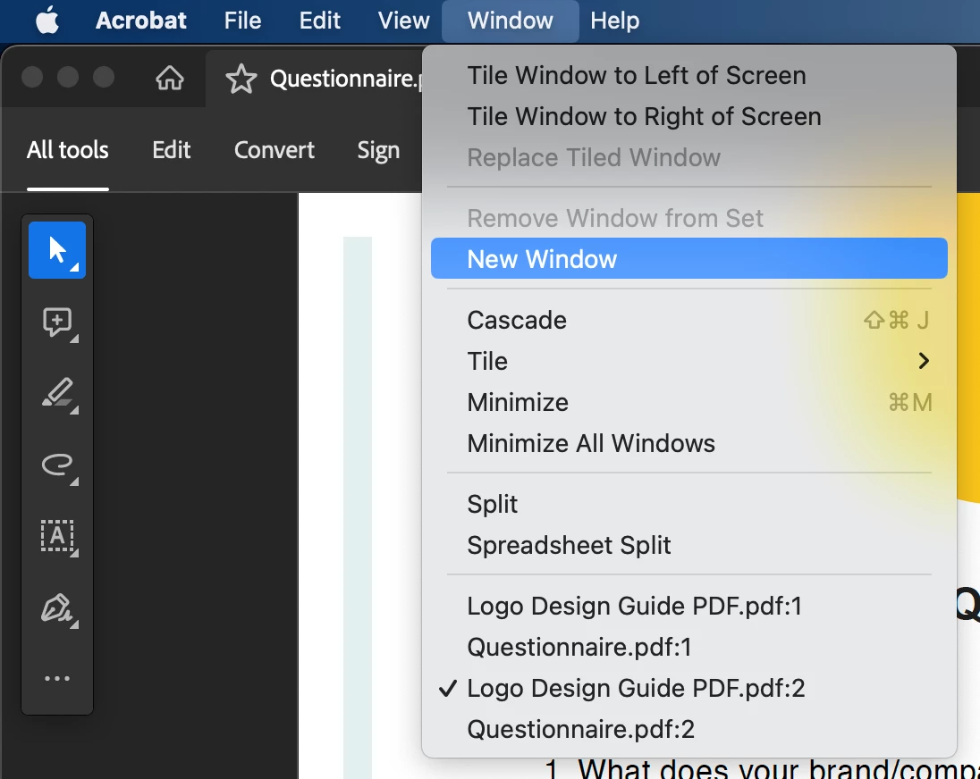The height and width of the screenshot is (779, 980).
Task: Choose Tile Window to Right of Screen
Action: tap(689, 117)
